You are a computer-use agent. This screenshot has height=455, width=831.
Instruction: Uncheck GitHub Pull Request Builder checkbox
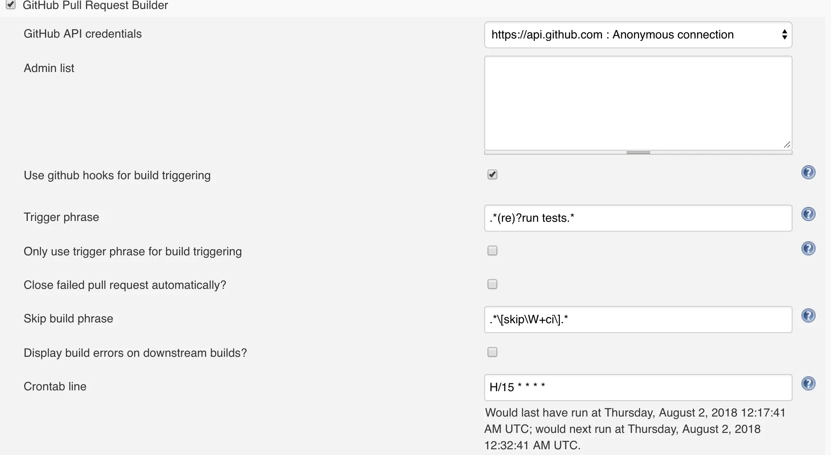click(x=11, y=5)
